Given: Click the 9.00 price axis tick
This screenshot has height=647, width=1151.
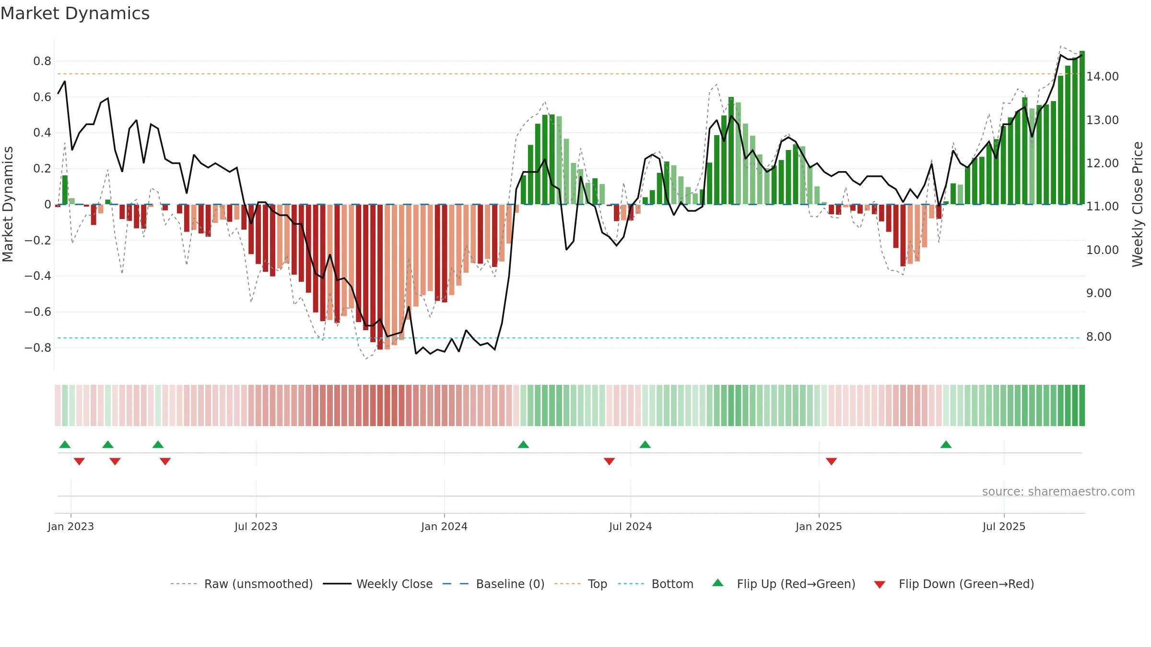Looking at the screenshot, I should coord(1099,293).
